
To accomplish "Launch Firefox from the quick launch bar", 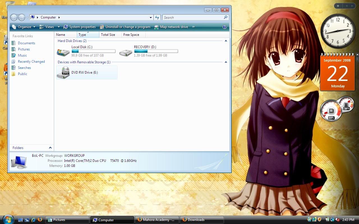I will 40,220.
